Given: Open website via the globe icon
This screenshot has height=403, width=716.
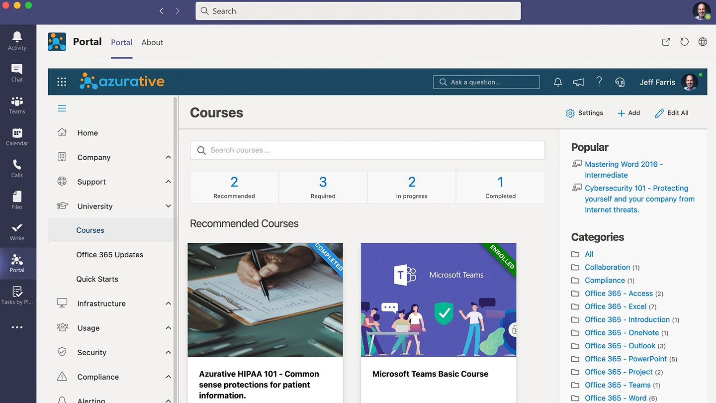Looking at the screenshot, I should pyautogui.click(x=703, y=42).
